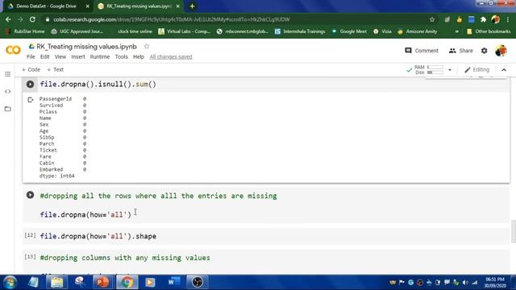Image resolution: width=516 pixels, height=290 pixels.
Task: Go back in the browser
Action: (x=8, y=19)
